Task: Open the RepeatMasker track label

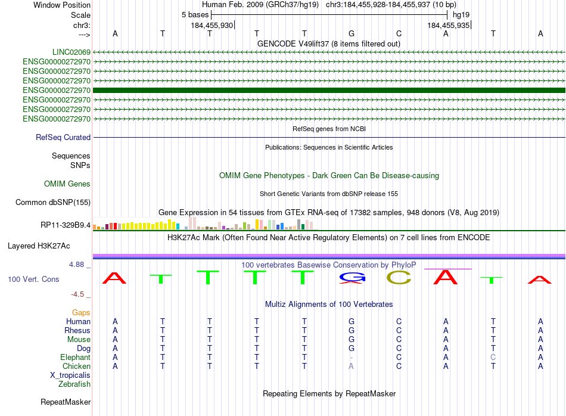Action: tap(66, 402)
